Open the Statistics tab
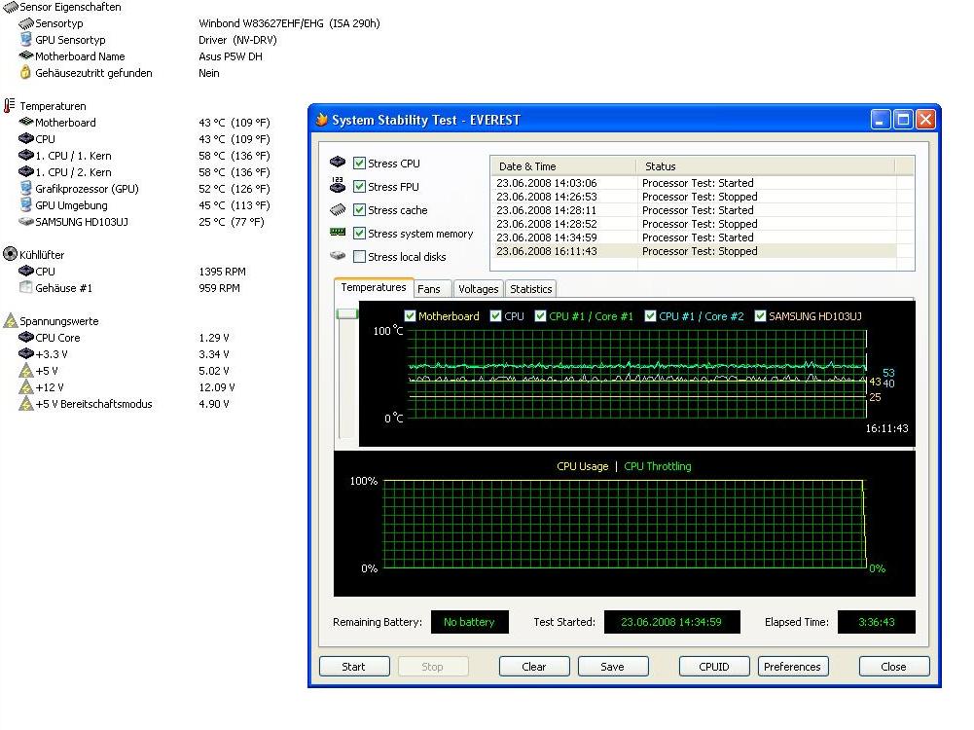This screenshot has height=730, width=974. [x=531, y=289]
